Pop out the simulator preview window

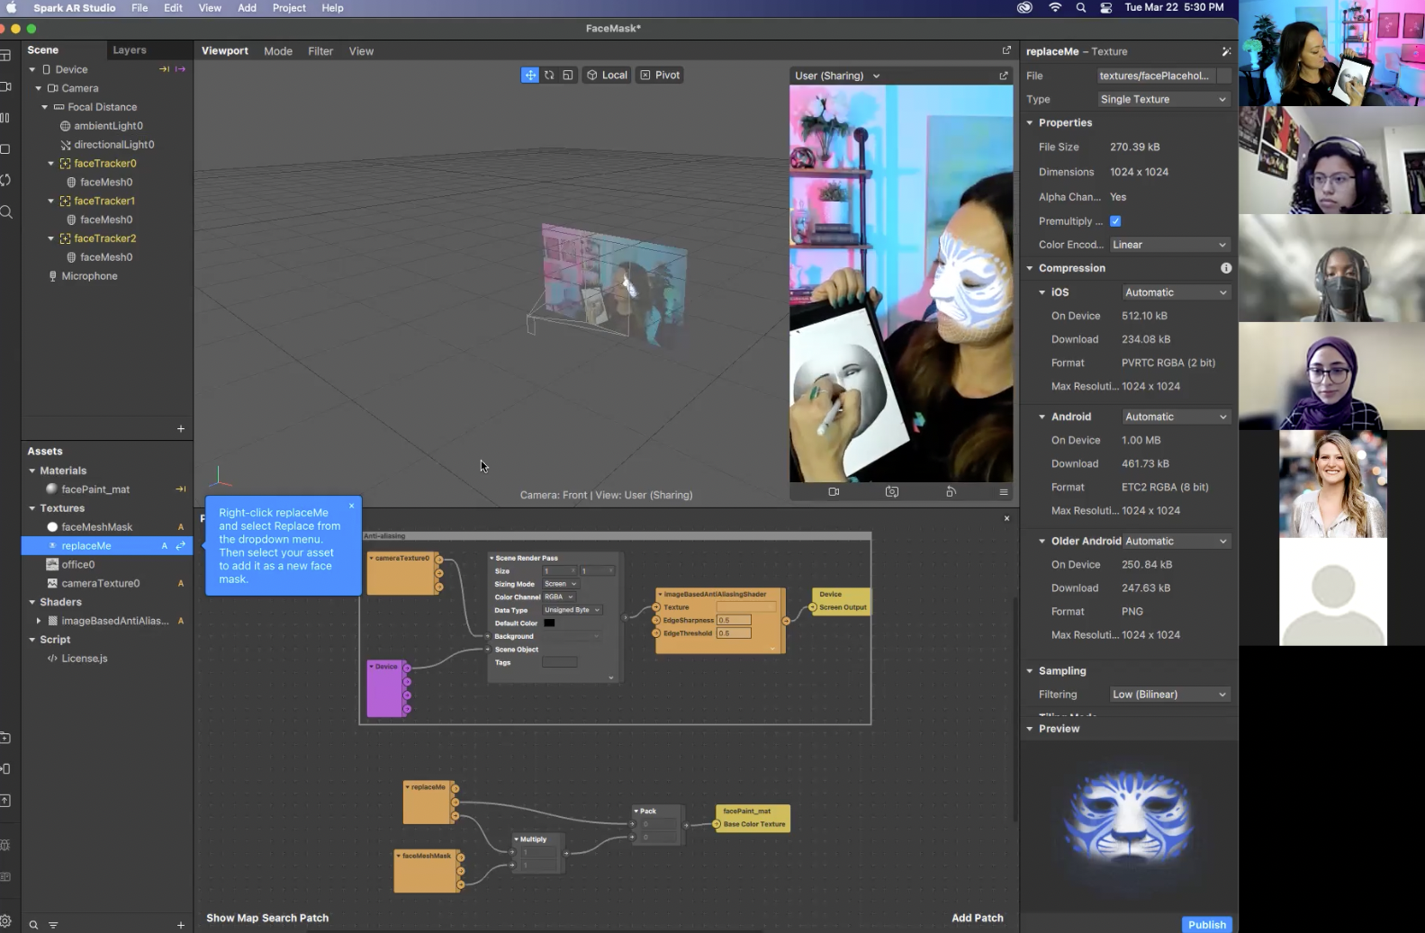coord(1004,76)
